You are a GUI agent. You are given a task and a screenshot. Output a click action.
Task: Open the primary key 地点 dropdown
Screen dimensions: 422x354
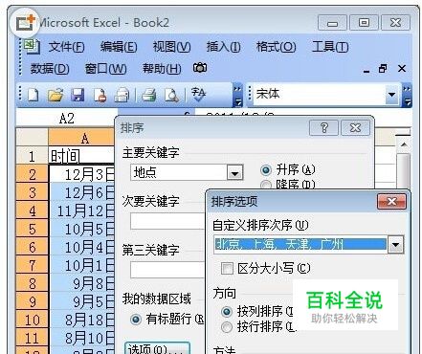[x=235, y=173]
